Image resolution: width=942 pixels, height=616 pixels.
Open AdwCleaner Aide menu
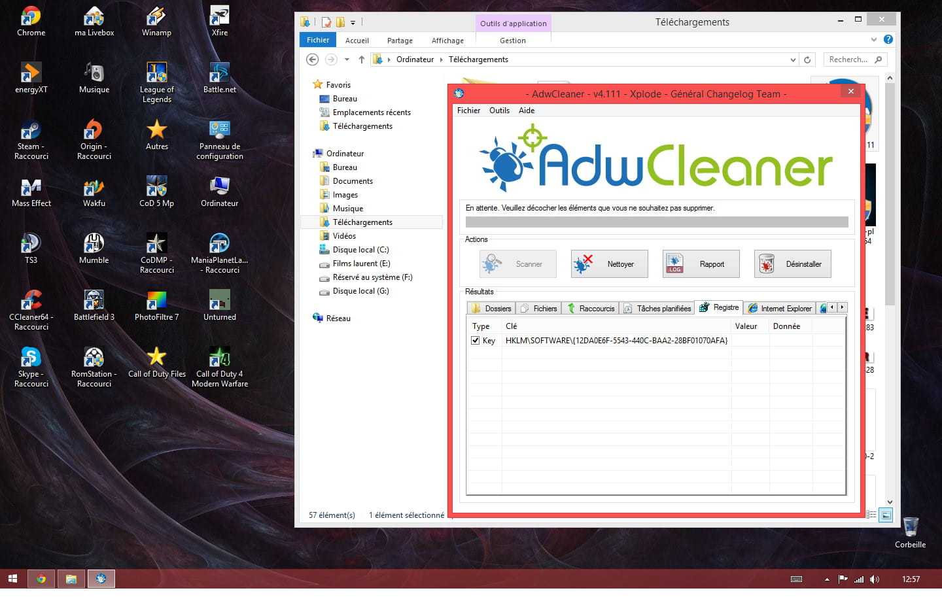click(527, 111)
